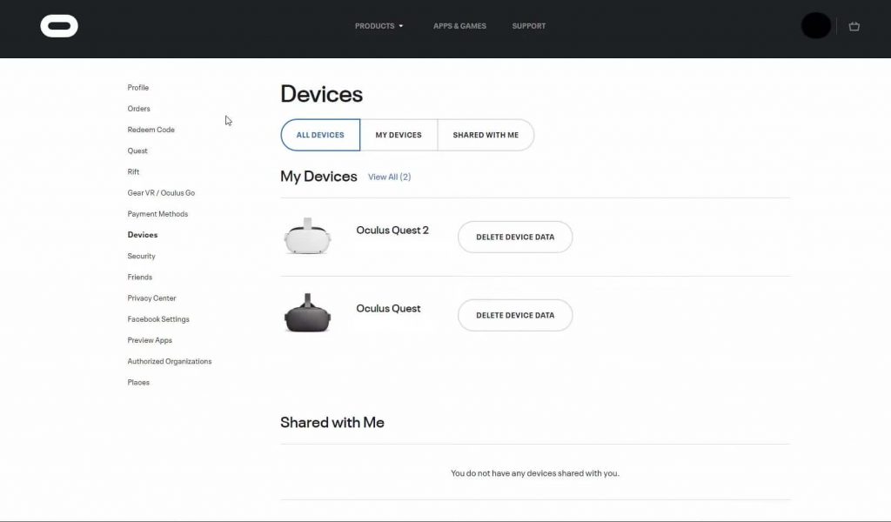Switch to the My Devices tab

[x=399, y=135]
